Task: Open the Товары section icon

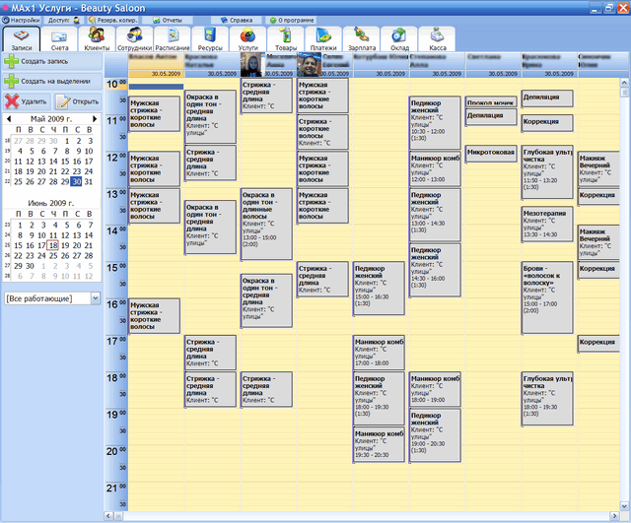Action: pyautogui.click(x=286, y=39)
